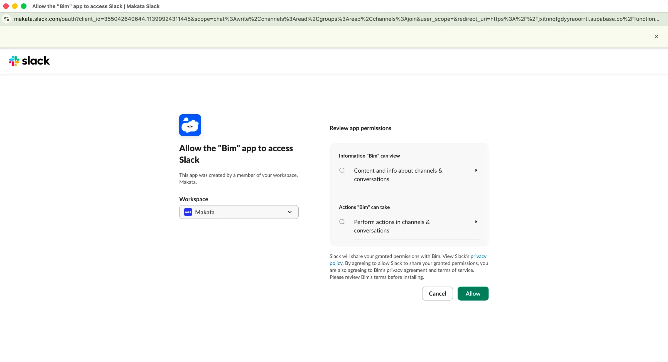668x362 pixels.
Task: Click the site information icon in address bar
Action: click(6, 19)
